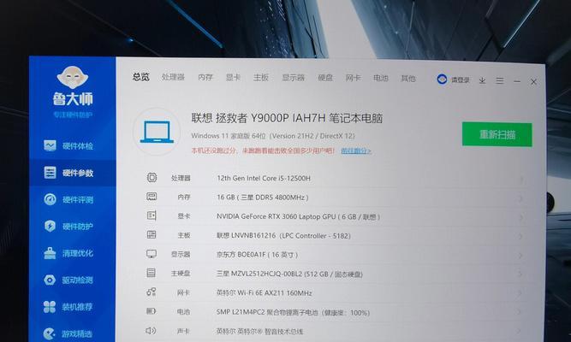
Task: Switch to the 主板 tab
Action: point(261,78)
